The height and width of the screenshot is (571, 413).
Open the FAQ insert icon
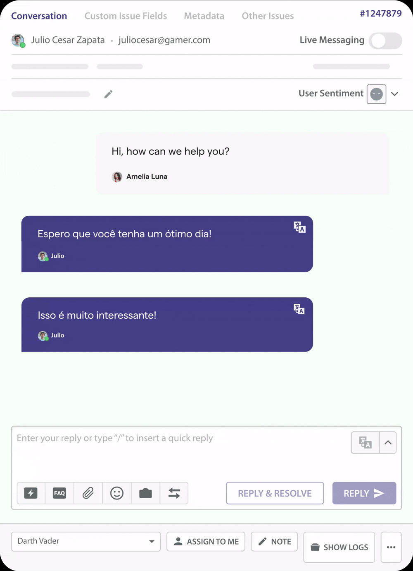click(x=59, y=493)
